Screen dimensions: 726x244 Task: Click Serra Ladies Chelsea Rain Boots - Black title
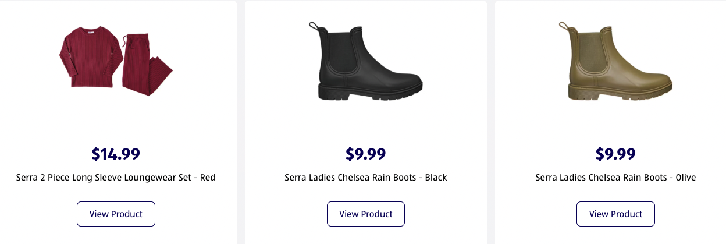coord(366,177)
